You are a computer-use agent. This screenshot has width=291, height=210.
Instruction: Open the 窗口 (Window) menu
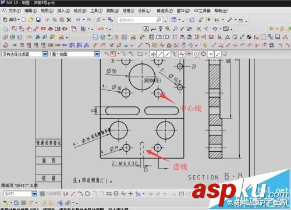(x=183, y=10)
